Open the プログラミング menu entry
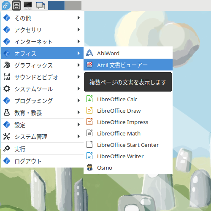The image size is (211, 211). click(42, 100)
